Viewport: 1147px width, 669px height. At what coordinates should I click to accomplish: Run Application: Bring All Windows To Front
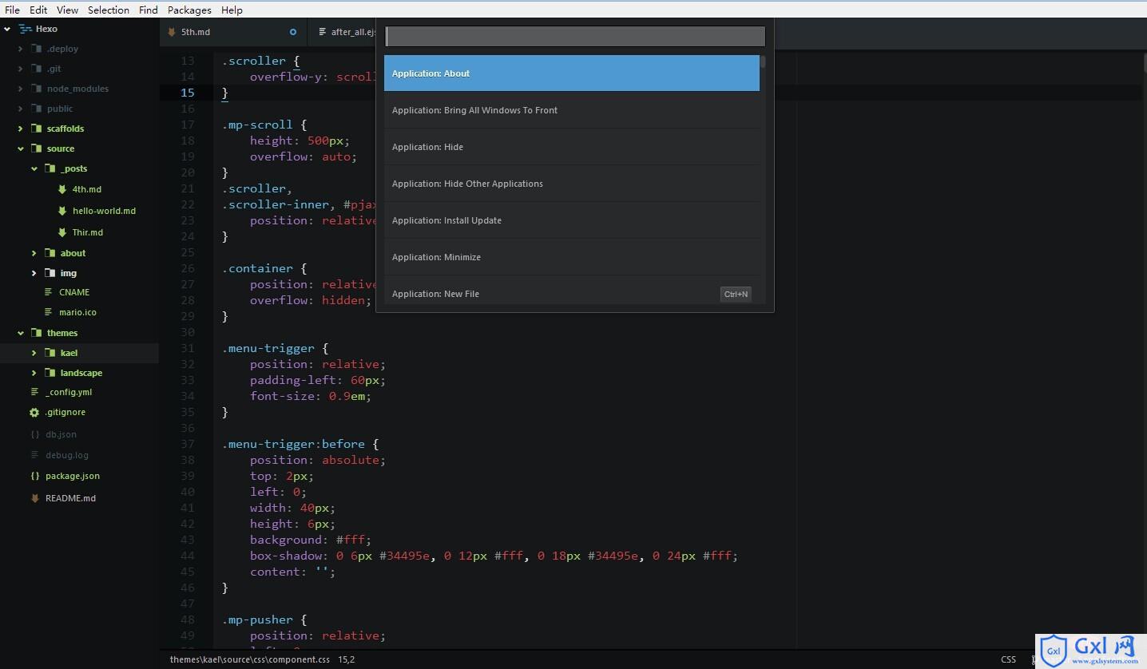click(572, 110)
